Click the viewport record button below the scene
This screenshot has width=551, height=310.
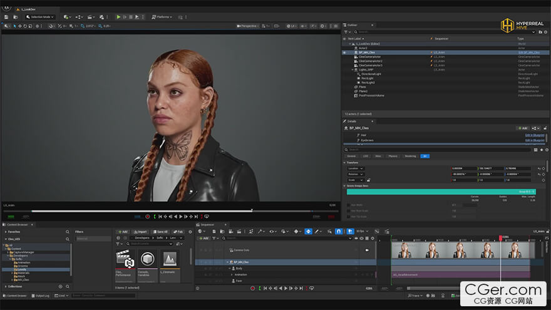(x=148, y=216)
